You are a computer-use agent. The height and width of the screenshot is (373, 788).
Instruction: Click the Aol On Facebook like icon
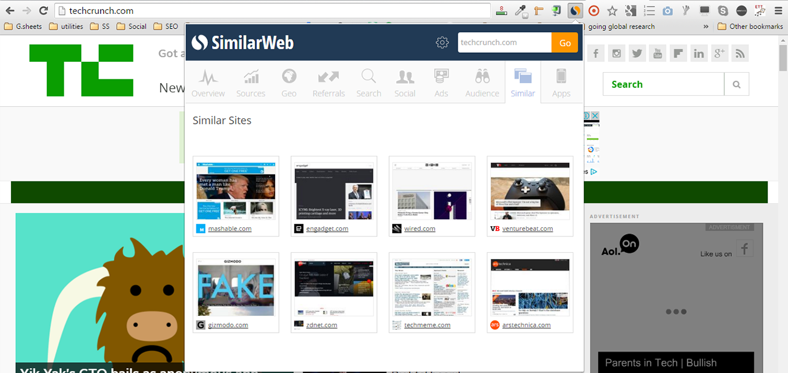click(745, 248)
